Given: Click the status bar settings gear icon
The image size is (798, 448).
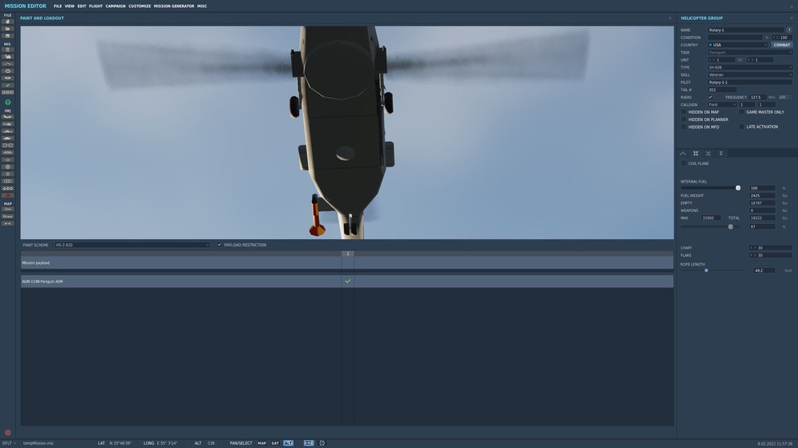Looking at the screenshot, I should pos(322,443).
